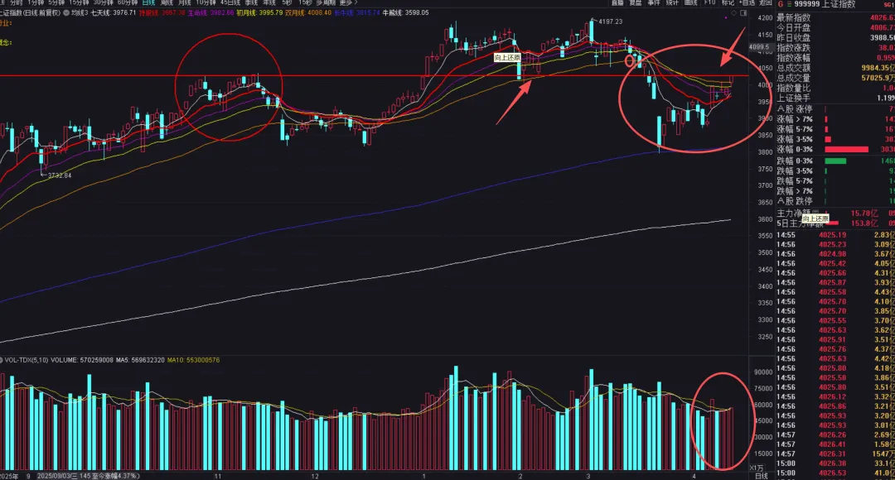Click the 3732.84 low price label
Image resolution: width=895 pixels, height=480 pixels.
[x=60, y=175]
